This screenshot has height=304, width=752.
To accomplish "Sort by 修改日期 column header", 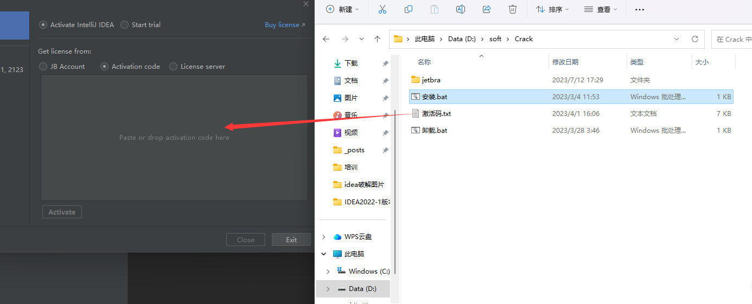I will click(565, 62).
